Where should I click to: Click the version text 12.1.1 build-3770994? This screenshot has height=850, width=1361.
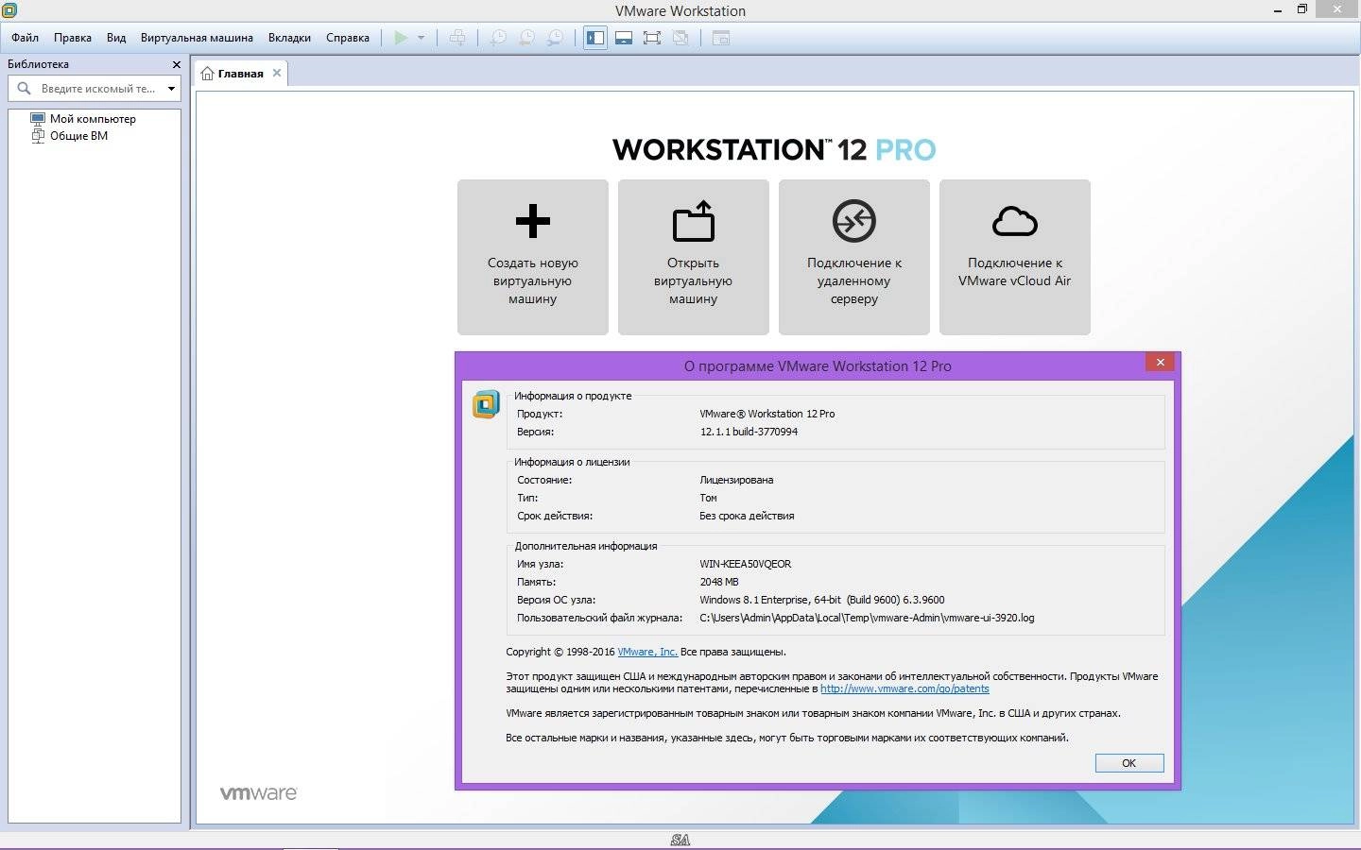coord(749,432)
